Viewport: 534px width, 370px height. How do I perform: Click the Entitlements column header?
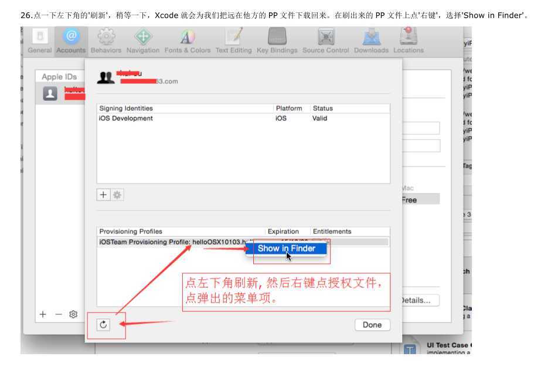pyautogui.click(x=332, y=232)
